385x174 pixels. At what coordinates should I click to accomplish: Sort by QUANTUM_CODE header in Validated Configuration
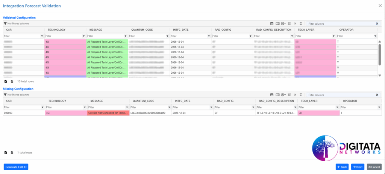(143, 30)
